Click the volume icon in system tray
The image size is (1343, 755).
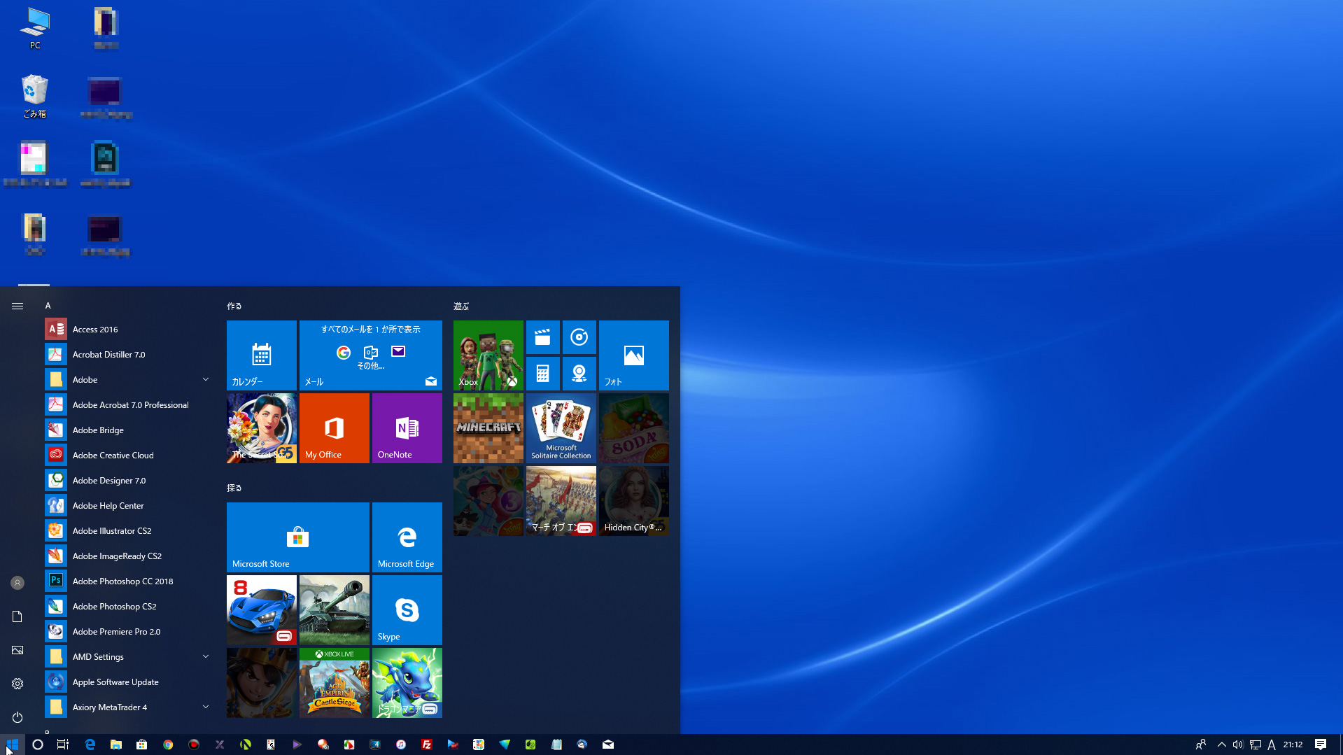[x=1237, y=745]
